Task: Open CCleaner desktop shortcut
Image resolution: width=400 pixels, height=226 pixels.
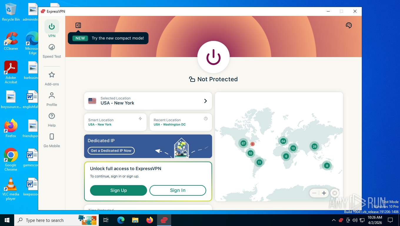Action: pyautogui.click(x=11, y=41)
